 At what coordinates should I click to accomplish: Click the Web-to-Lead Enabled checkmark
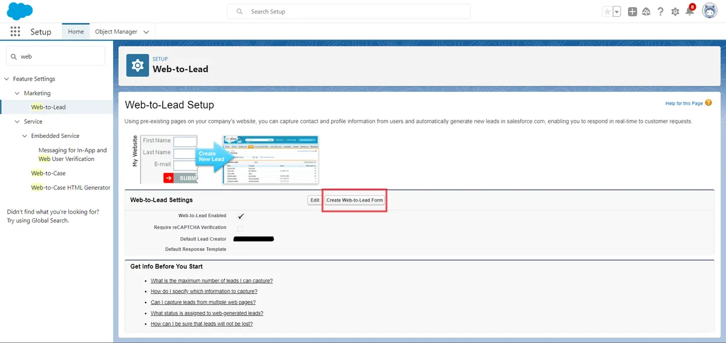(241, 216)
